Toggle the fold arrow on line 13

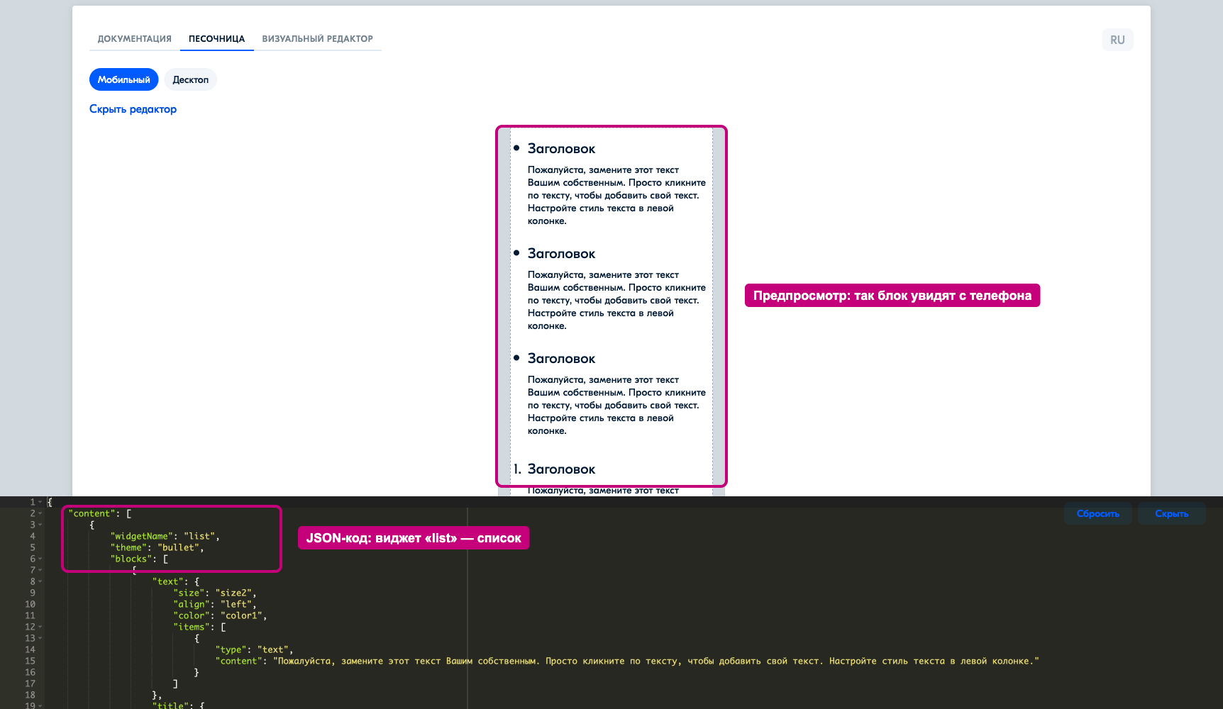[x=40, y=638]
